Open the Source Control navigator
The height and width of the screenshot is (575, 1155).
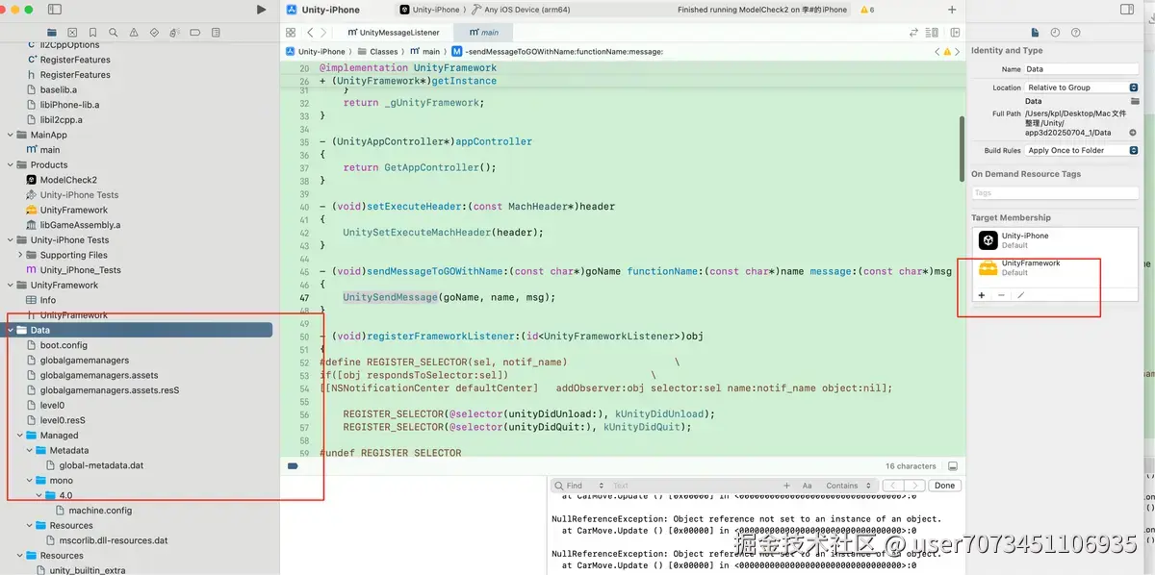[73, 33]
